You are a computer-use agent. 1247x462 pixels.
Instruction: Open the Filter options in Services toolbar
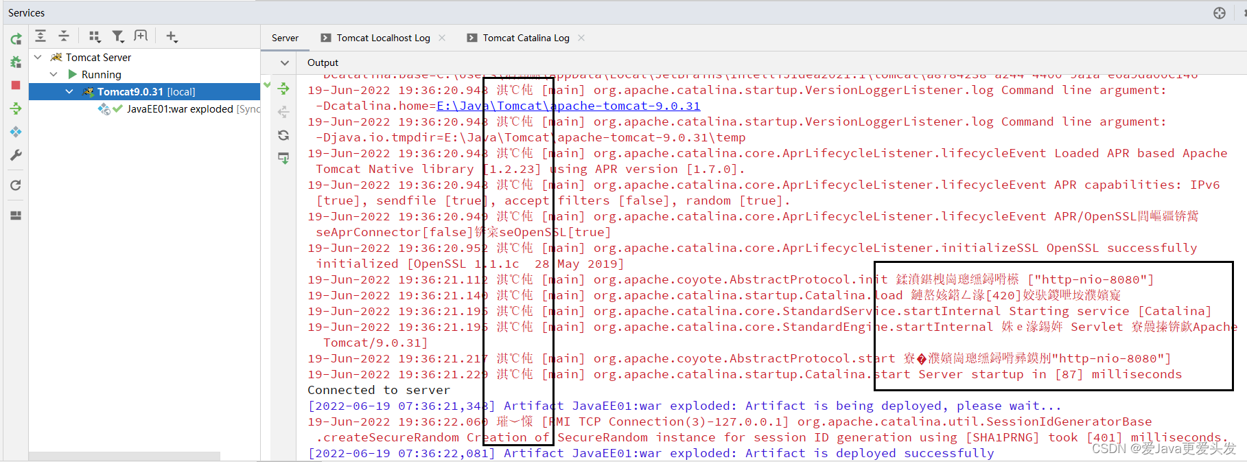point(118,36)
